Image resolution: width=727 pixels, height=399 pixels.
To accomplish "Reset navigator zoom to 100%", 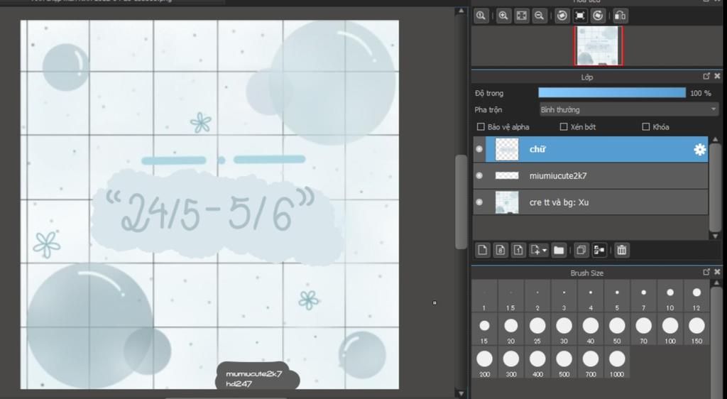I will [481, 16].
